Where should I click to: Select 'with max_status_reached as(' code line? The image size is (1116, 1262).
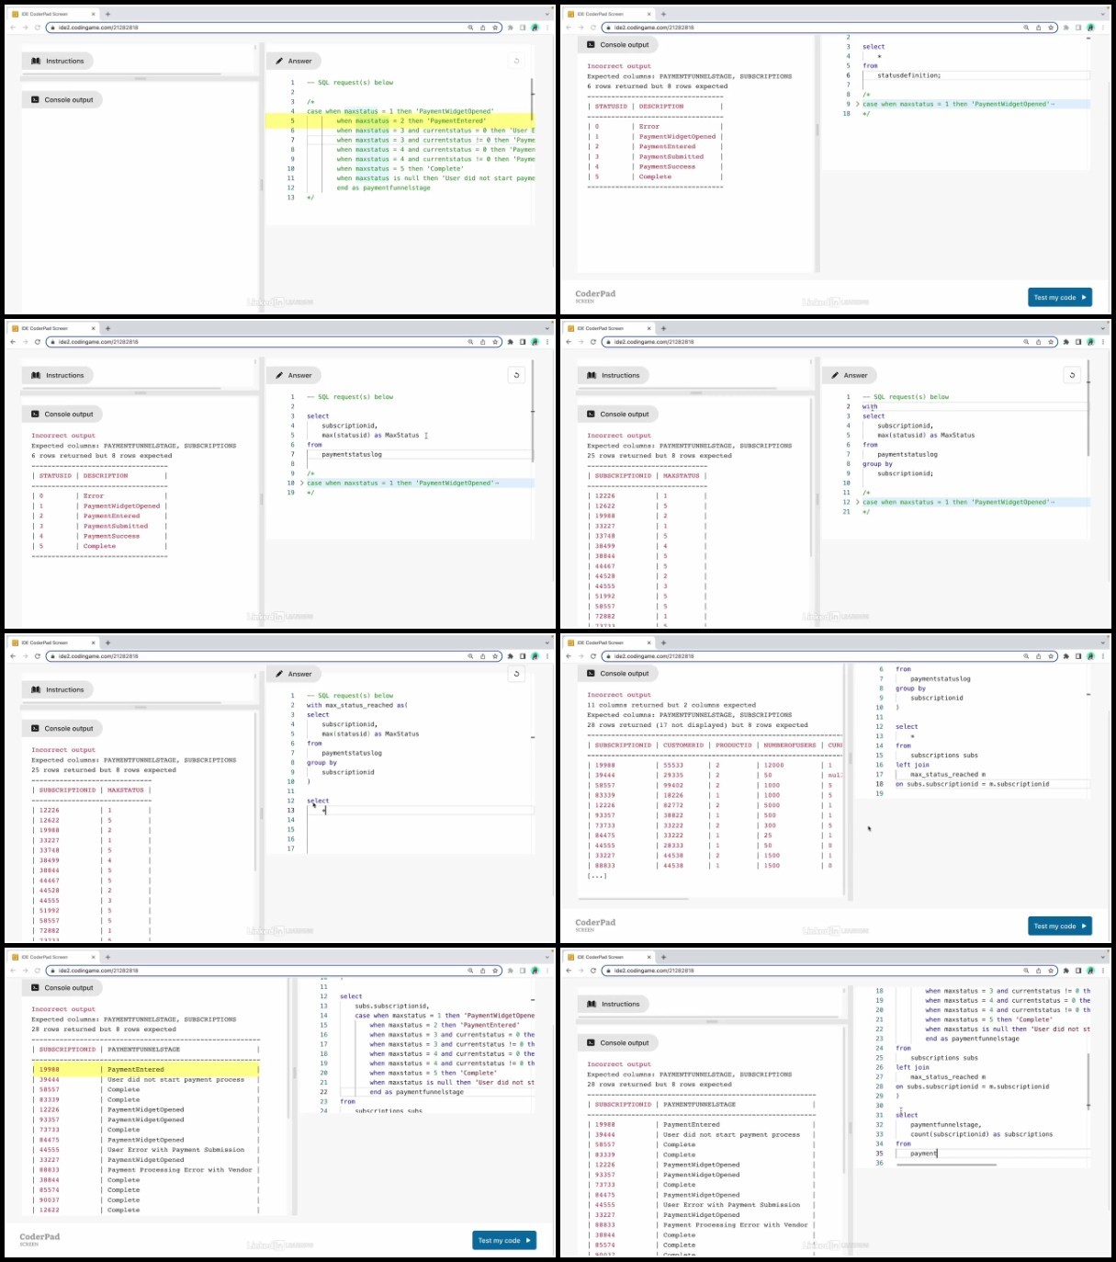point(357,705)
